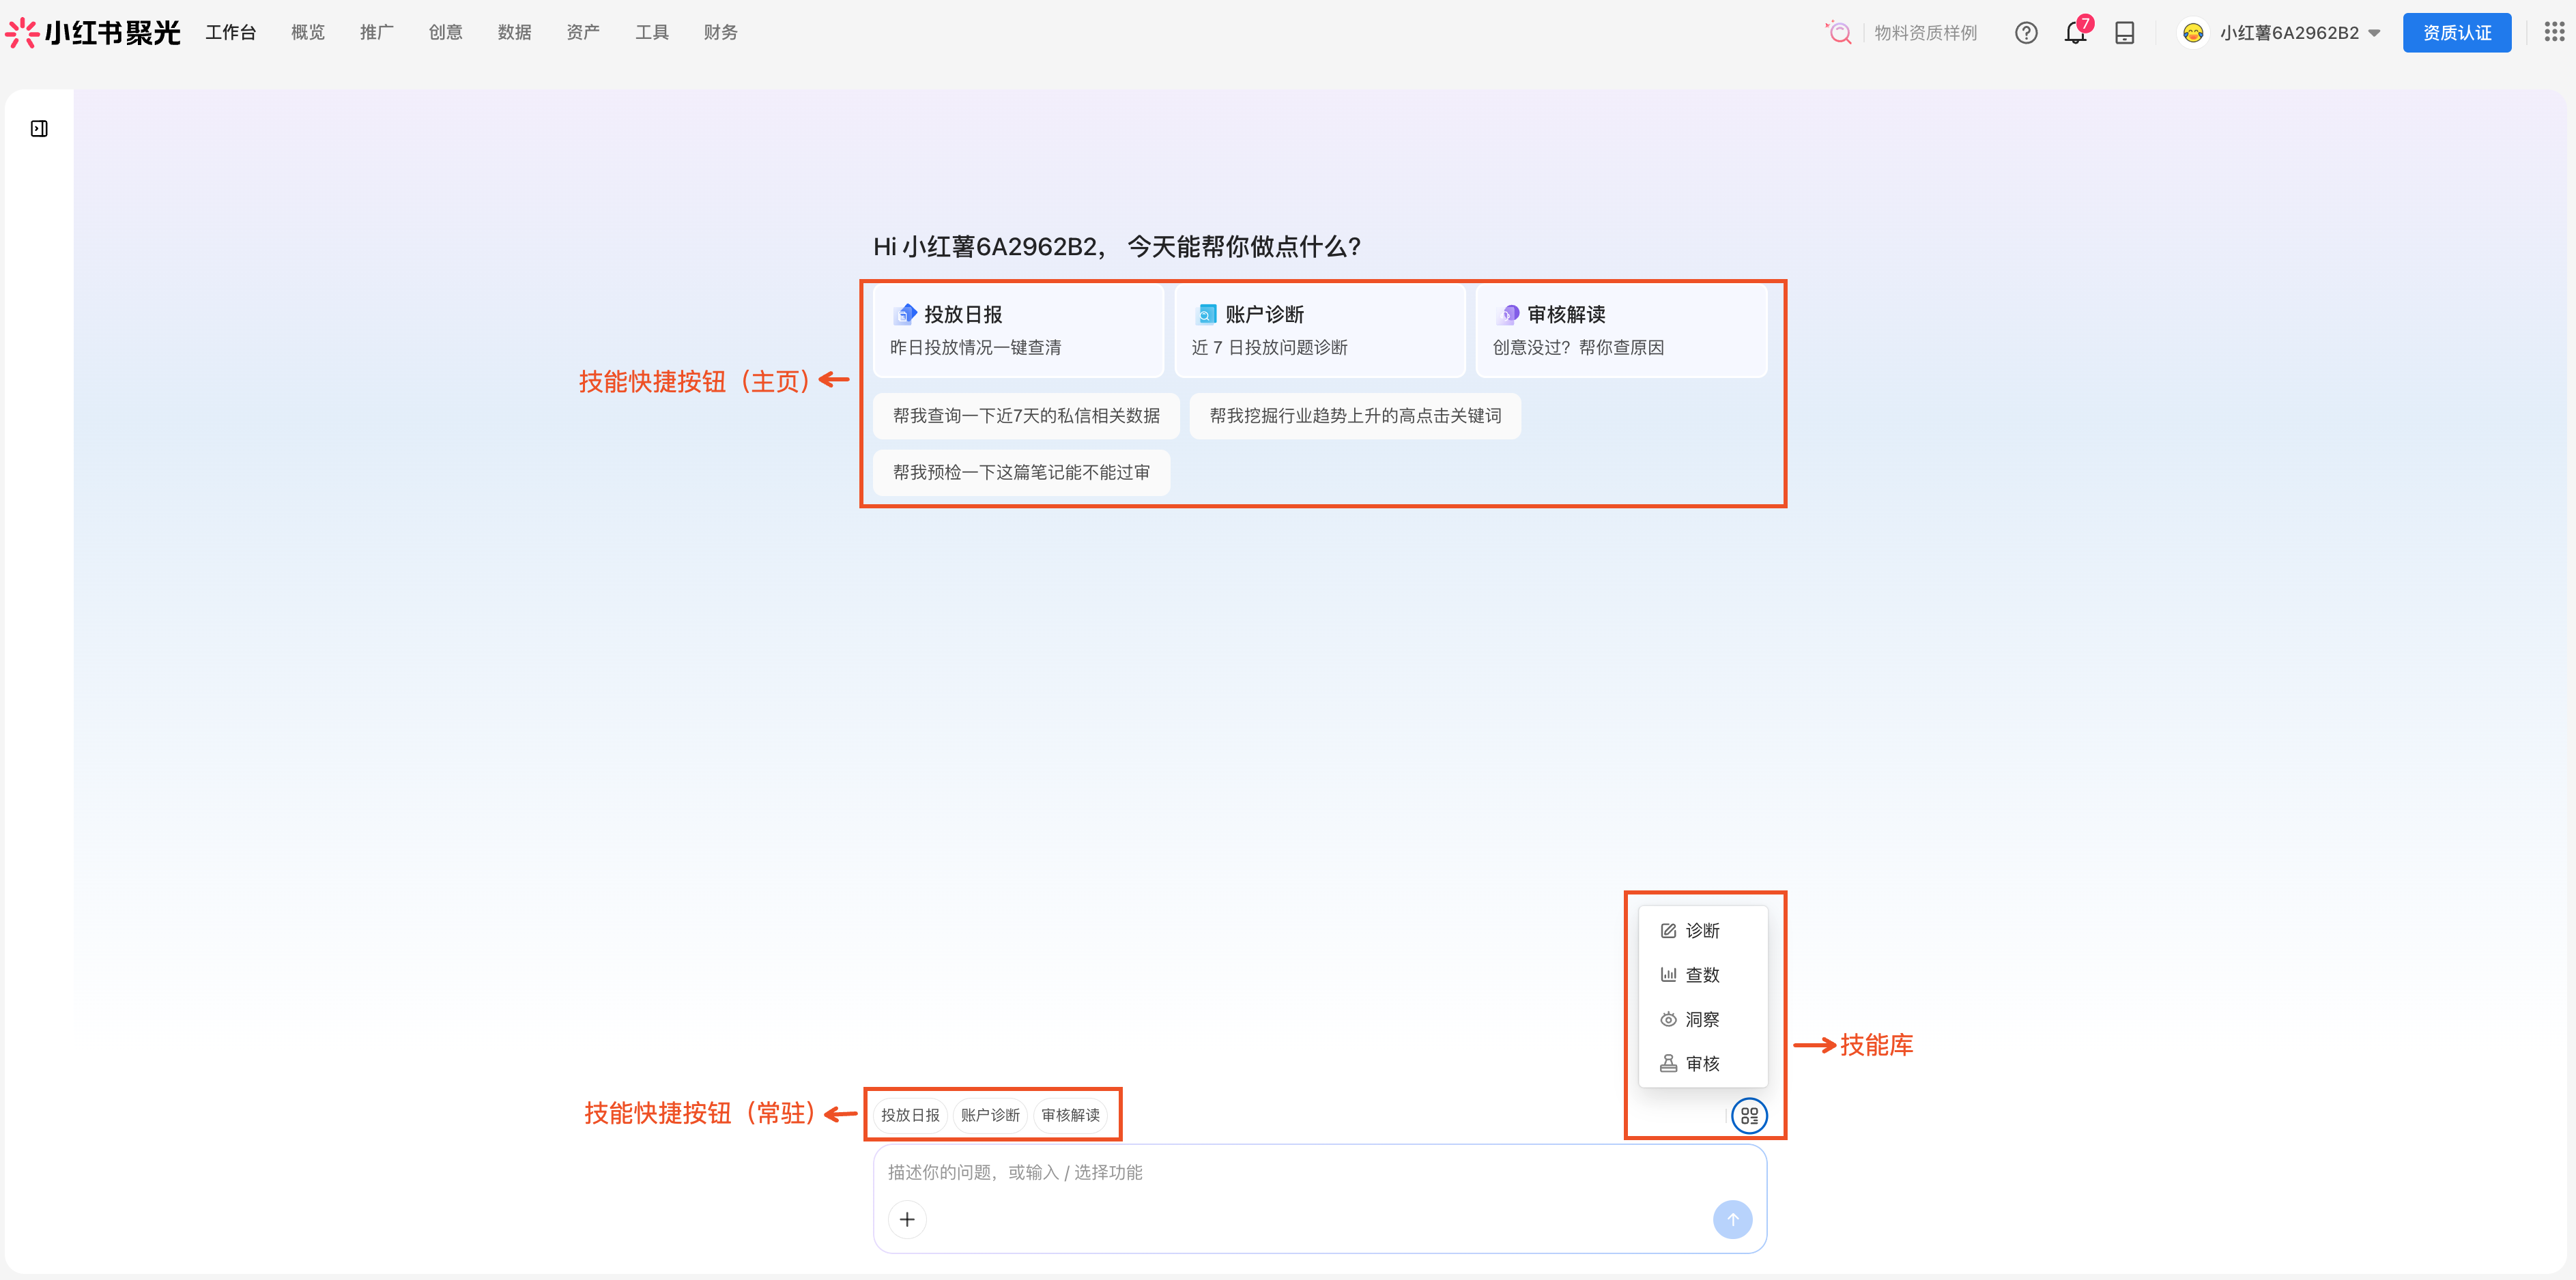Click the 账户诊断 quick chip
Image resolution: width=2576 pixels, height=1280 pixels.
click(x=990, y=1115)
